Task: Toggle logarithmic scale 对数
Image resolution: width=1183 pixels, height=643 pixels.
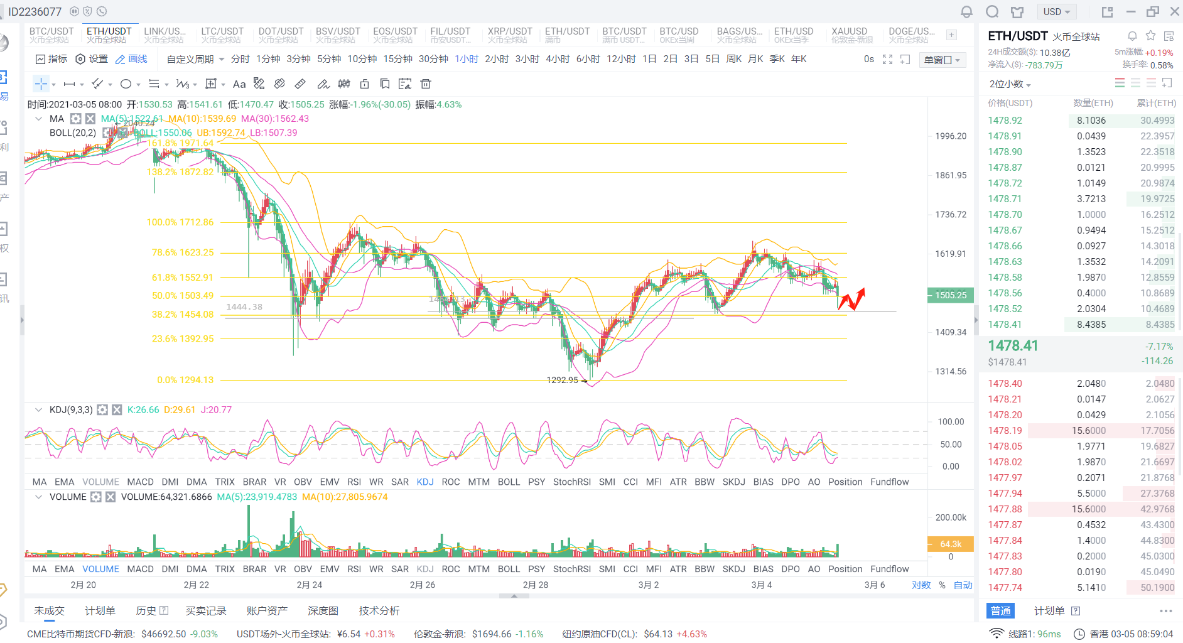Action: (921, 585)
